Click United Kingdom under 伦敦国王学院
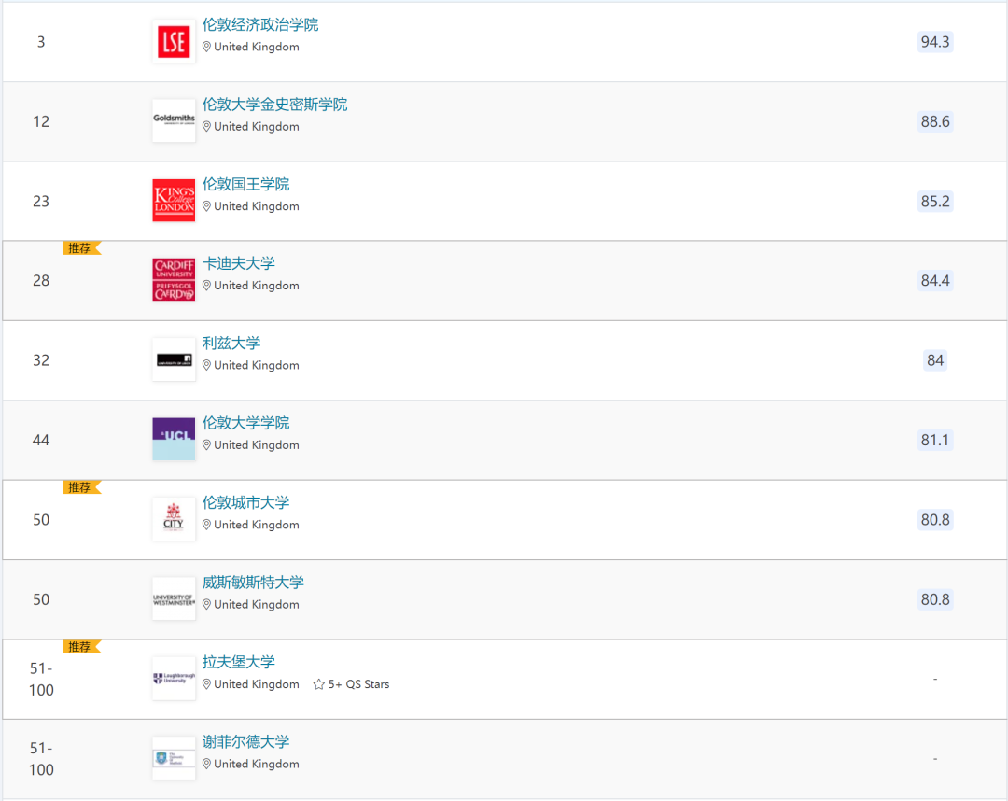Screen dimensions: 1008x801 [257, 206]
